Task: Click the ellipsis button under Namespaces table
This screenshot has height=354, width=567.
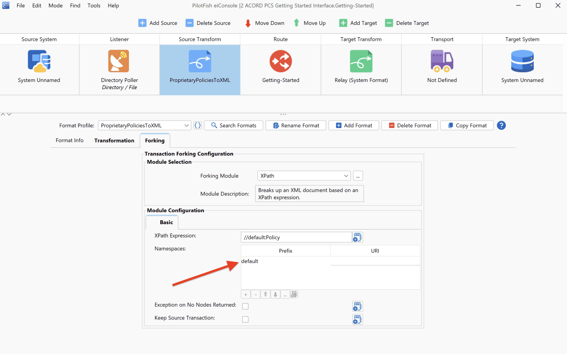Action: [285, 294]
